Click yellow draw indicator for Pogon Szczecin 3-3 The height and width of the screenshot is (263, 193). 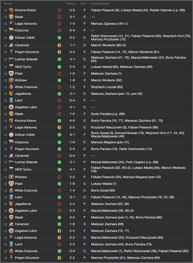[x=59, y=52]
